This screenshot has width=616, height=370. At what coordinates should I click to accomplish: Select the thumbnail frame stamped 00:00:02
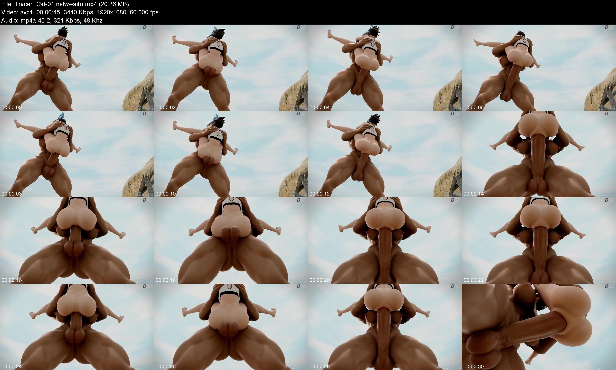click(x=231, y=68)
